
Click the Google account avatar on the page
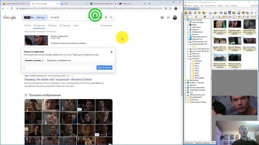(x=175, y=18)
